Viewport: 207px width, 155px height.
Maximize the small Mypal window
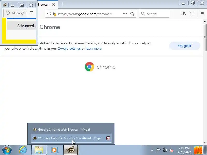click(22, 5)
